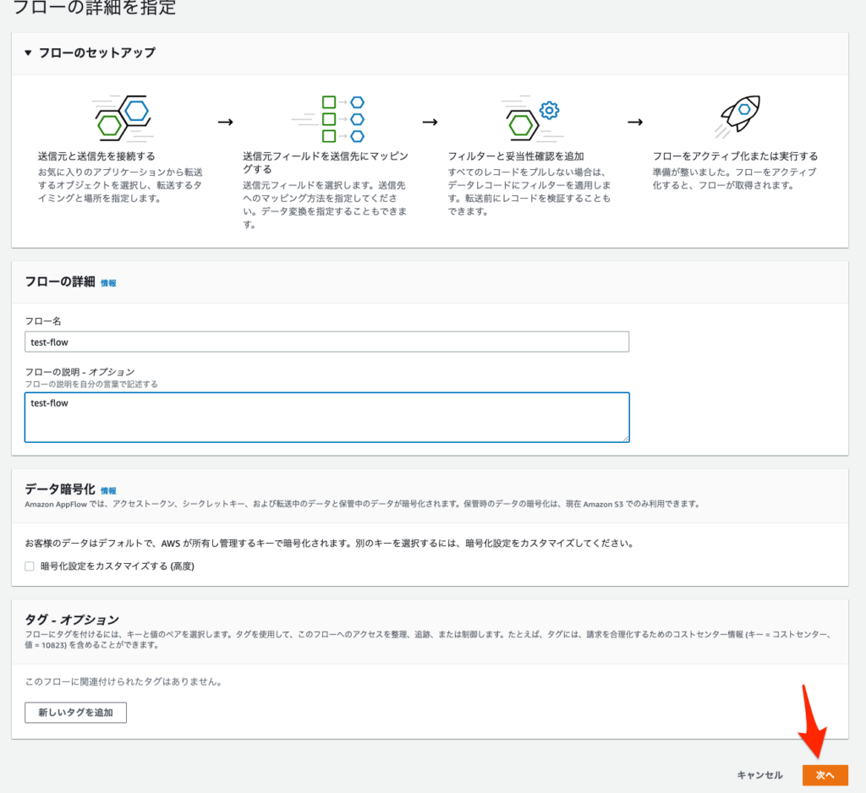This screenshot has width=866, height=793.
Task: Click the resize handle of the description text area
Action: (627, 440)
